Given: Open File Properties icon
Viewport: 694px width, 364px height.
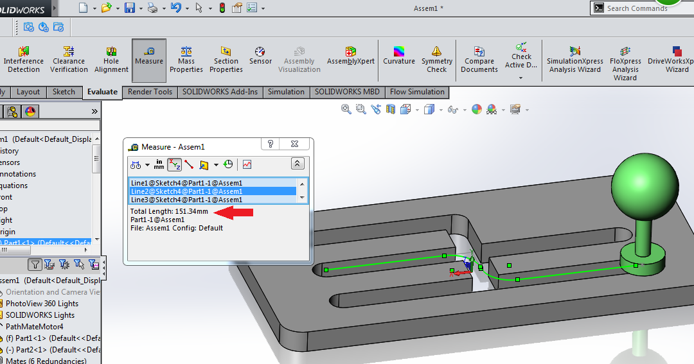Looking at the screenshot, I should (x=236, y=8).
